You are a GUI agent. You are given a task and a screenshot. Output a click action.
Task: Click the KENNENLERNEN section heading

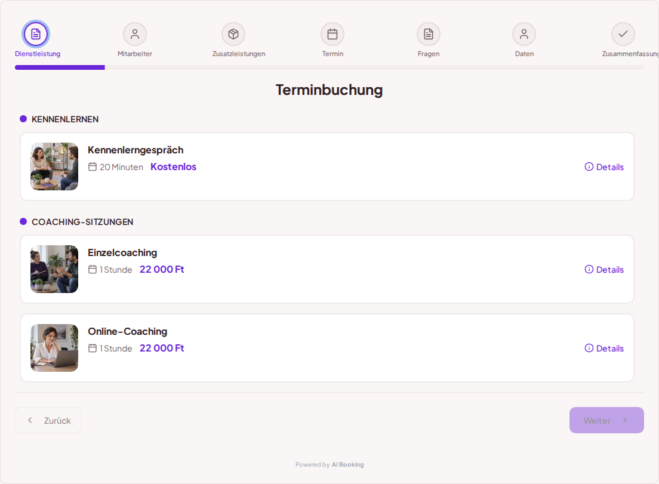pos(65,119)
